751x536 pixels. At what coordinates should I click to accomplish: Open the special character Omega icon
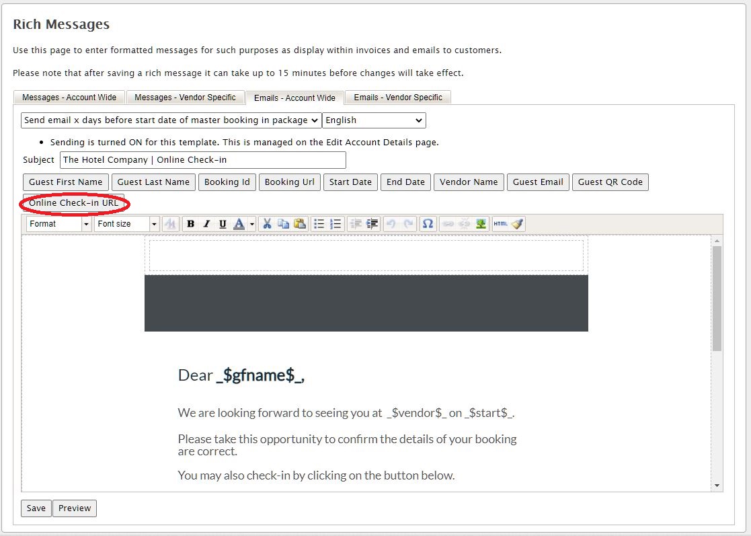(x=427, y=224)
